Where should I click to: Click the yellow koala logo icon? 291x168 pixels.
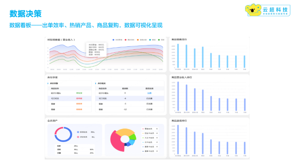[253, 10]
